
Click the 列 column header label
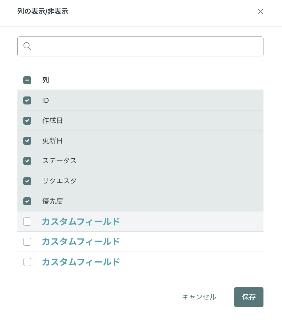click(x=45, y=80)
